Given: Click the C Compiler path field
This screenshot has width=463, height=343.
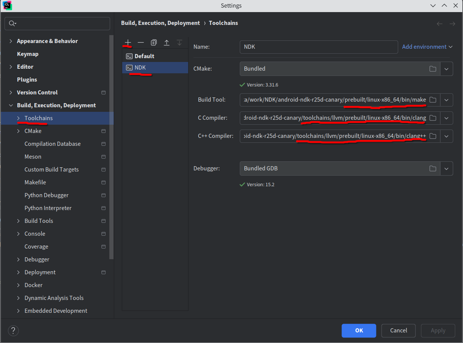Looking at the screenshot, I should point(334,118).
